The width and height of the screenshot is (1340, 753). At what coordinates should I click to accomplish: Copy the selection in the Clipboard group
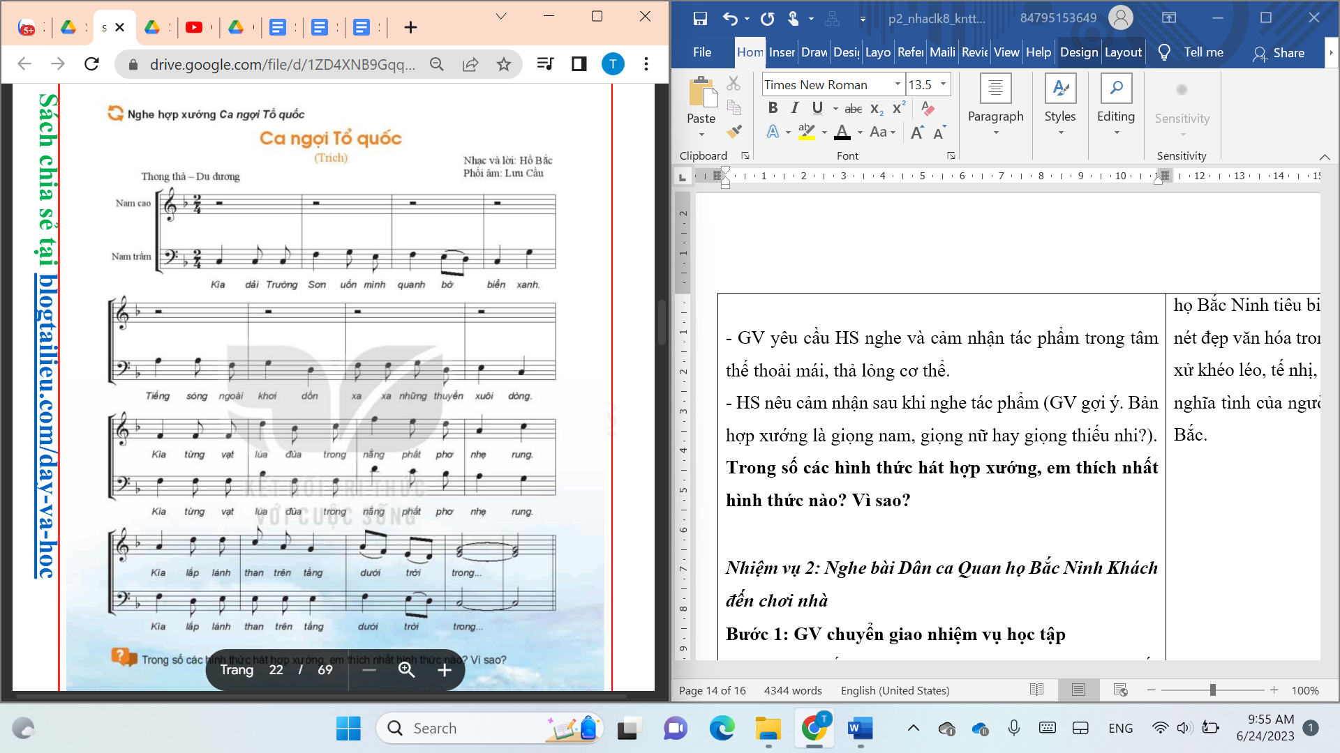tap(734, 107)
